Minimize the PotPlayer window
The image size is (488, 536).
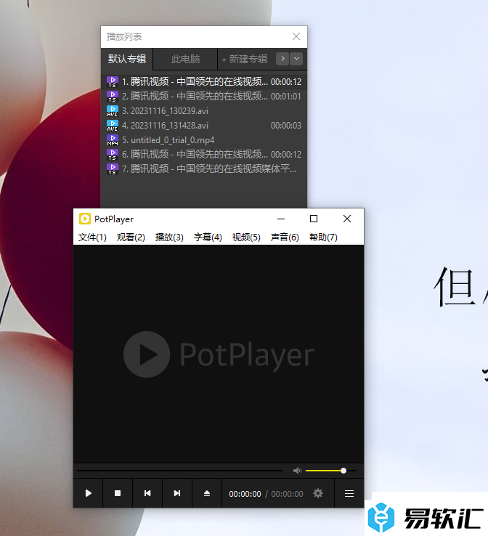[281, 219]
